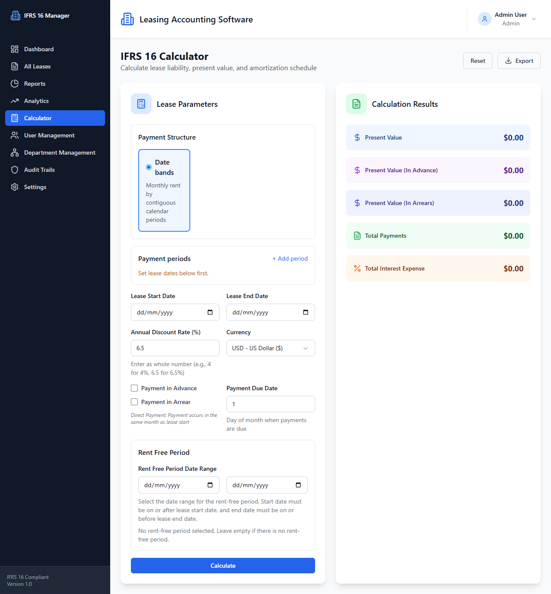
Task: Click the Settings gear icon
Action: [x=15, y=187]
